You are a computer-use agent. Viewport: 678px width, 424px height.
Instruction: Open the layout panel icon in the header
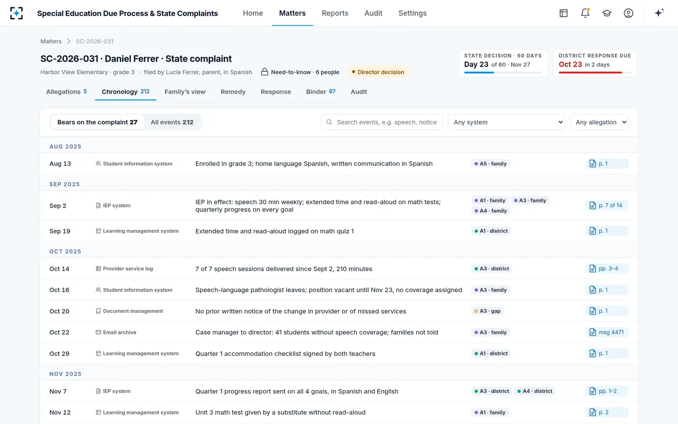pyautogui.click(x=564, y=13)
